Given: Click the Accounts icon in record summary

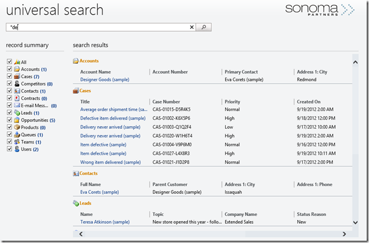Looking at the screenshot, I should (x=16, y=70).
